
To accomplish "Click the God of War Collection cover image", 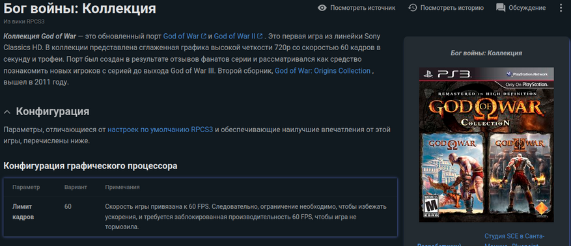I will (486, 145).
